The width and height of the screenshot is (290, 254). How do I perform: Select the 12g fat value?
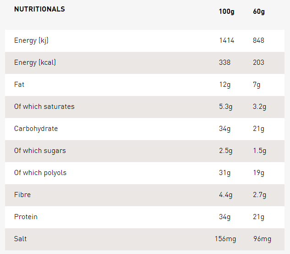click(x=224, y=85)
